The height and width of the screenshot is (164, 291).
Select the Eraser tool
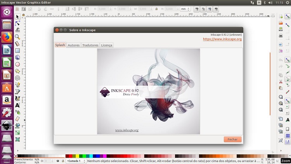point(17,119)
